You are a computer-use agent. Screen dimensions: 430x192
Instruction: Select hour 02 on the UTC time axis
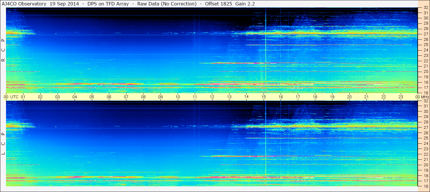click(40, 97)
